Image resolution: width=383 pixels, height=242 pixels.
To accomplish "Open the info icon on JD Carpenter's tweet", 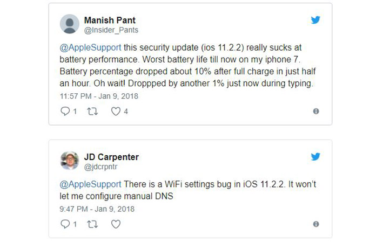I will coord(316,224).
